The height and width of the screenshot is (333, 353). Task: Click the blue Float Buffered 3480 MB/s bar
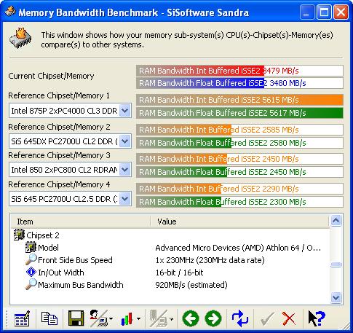239,83
